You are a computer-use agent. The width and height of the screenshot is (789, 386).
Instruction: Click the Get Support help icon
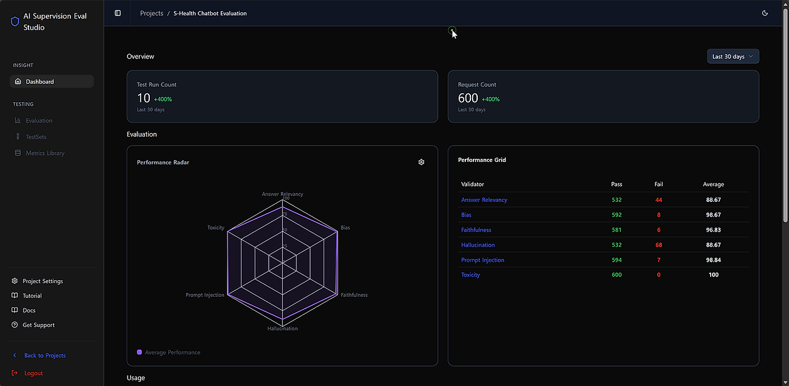[x=15, y=325]
